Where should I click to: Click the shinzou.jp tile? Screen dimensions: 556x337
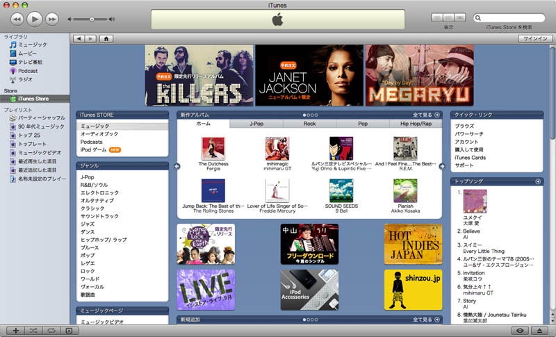coord(413,290)
